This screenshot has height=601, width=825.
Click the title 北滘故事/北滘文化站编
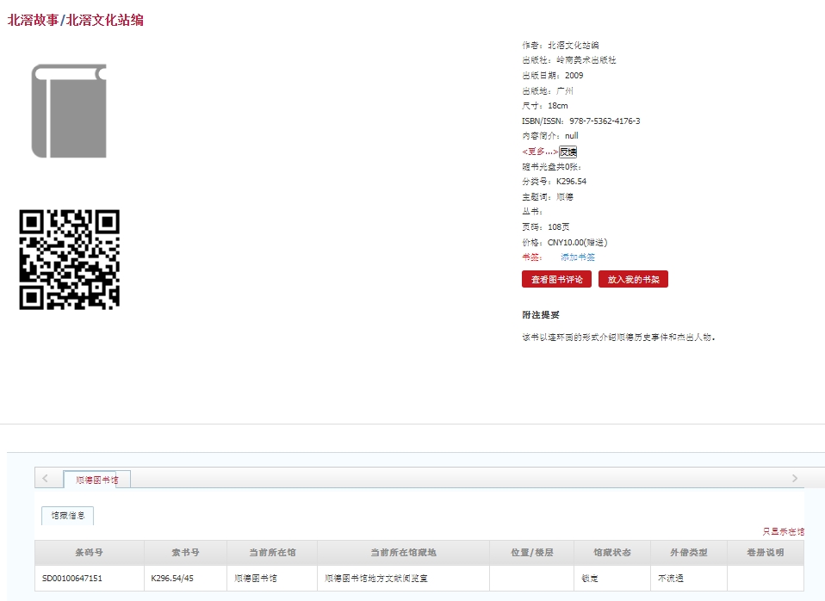75,20
